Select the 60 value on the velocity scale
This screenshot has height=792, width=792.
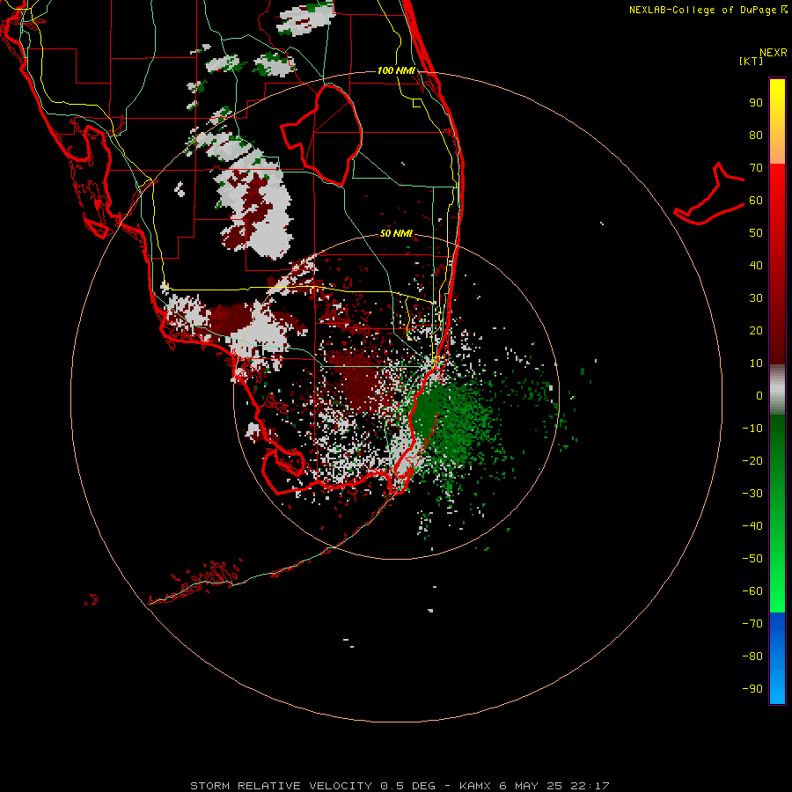[x=756, y=201]
